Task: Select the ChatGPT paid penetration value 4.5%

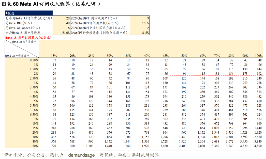Action: pos(145,33)
